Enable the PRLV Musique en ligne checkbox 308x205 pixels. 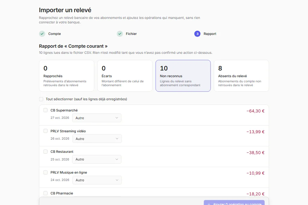point(45,172)
